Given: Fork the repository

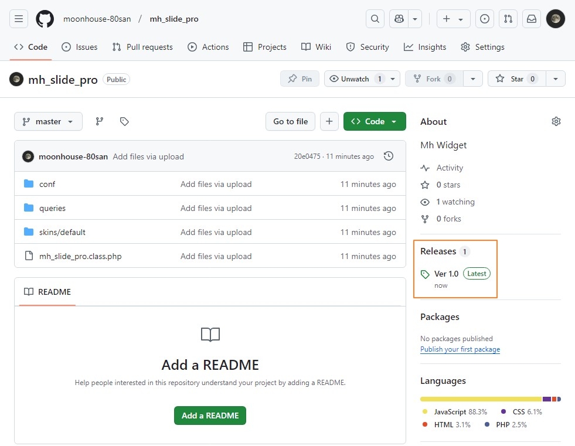Looking at the screenshot, I should point(434,79).
